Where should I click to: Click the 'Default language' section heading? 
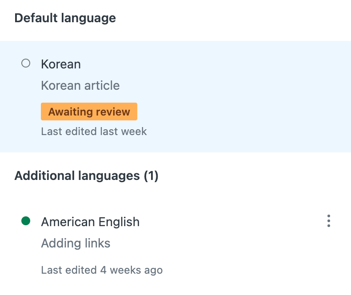tap(65, 18)
